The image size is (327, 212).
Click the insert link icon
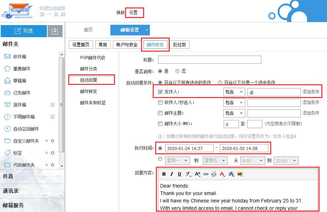click(206, 174)
